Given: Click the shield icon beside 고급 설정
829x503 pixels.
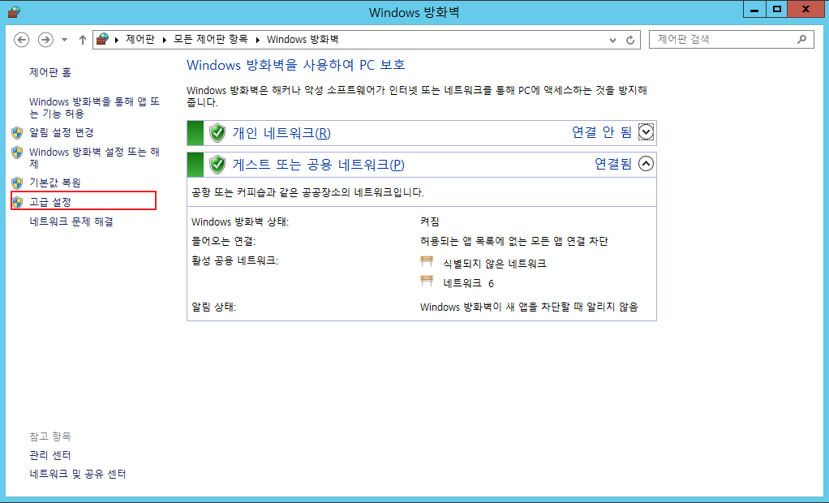Looking at the screenshot, I should click(18, 202).
